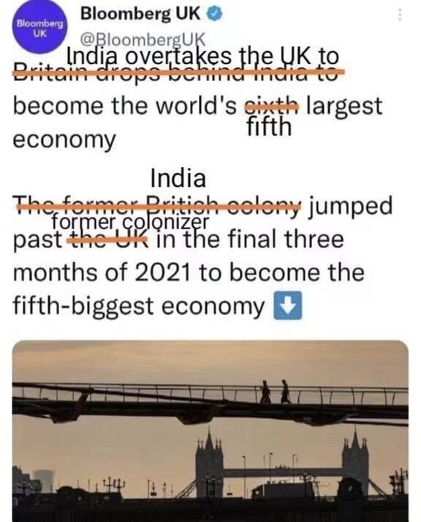Viewport: 421px width, 522px height.
Task: Click the Bloomberg UK display name
Action: pyautogui.click(x=140, y=14)
